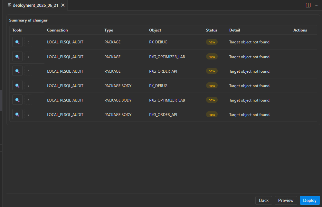This screenshot has width=322, height=207.
Task: Select PK_DEBUG object in PACKAGE BODY row
Action: point(158,86)
